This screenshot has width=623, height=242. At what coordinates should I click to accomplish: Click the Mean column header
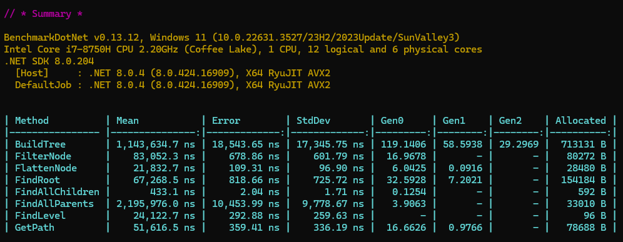(x=128, y=121)
